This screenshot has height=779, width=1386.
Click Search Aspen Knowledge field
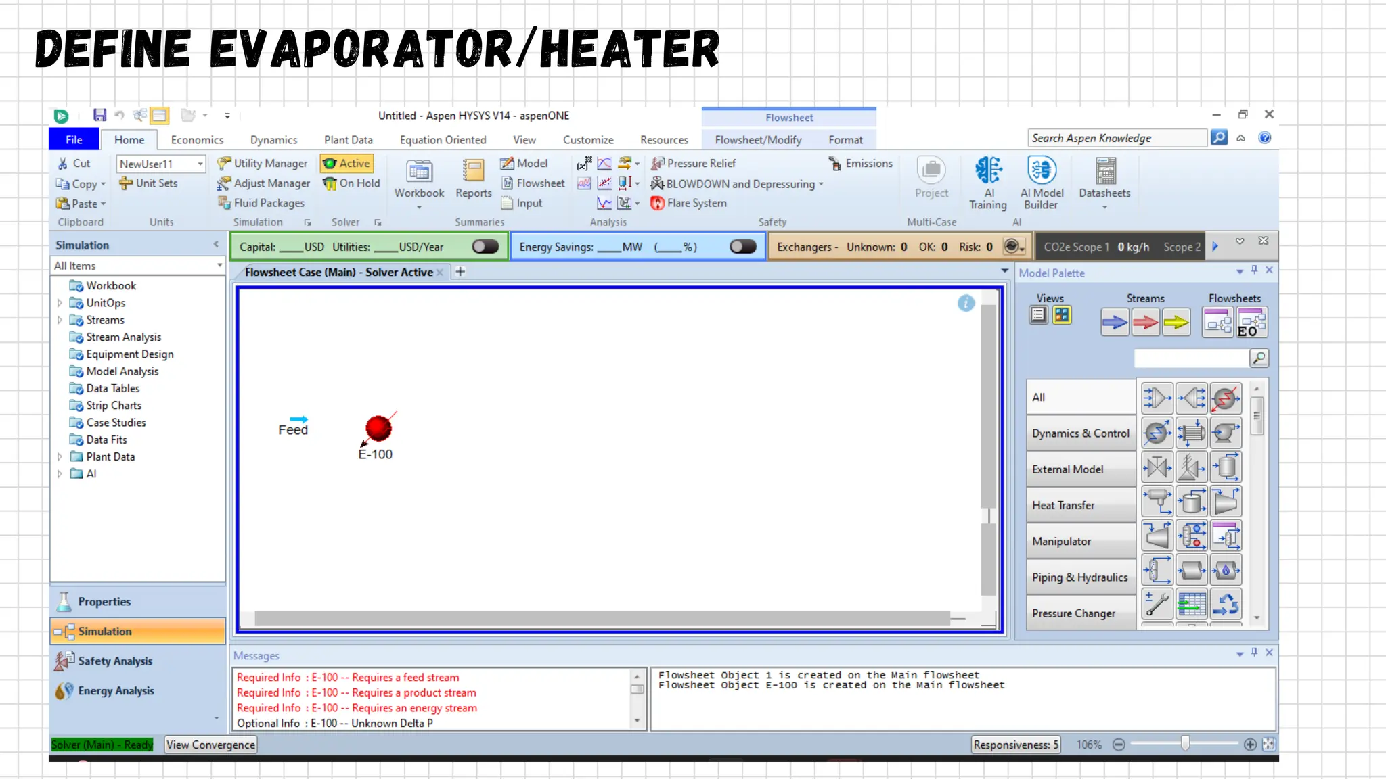click(1117, 138)
